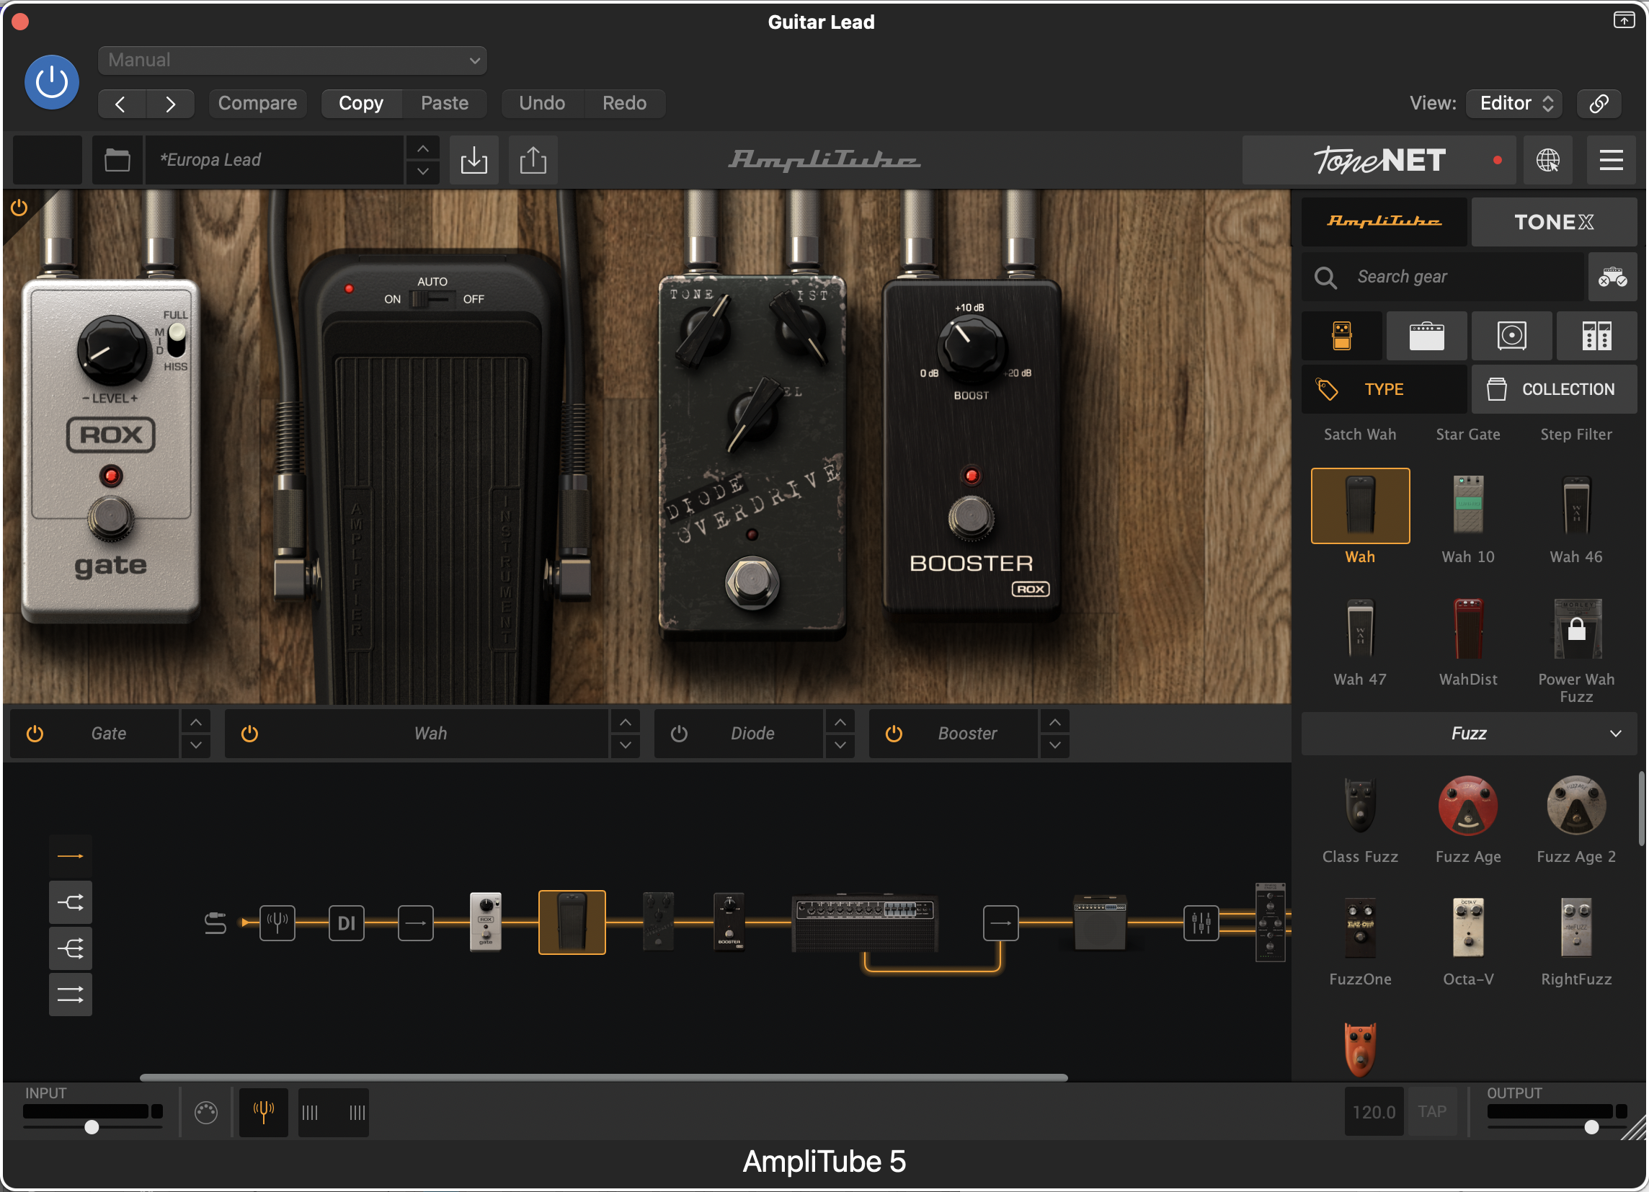Click the save preset download icon
The height and width of the screenshot is (1192, 1649).
coord(474,160)
